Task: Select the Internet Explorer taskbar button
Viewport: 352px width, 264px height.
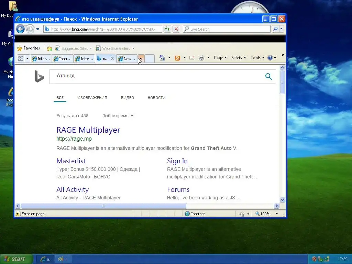Action: pyautogui.click(x=45, y=259)
